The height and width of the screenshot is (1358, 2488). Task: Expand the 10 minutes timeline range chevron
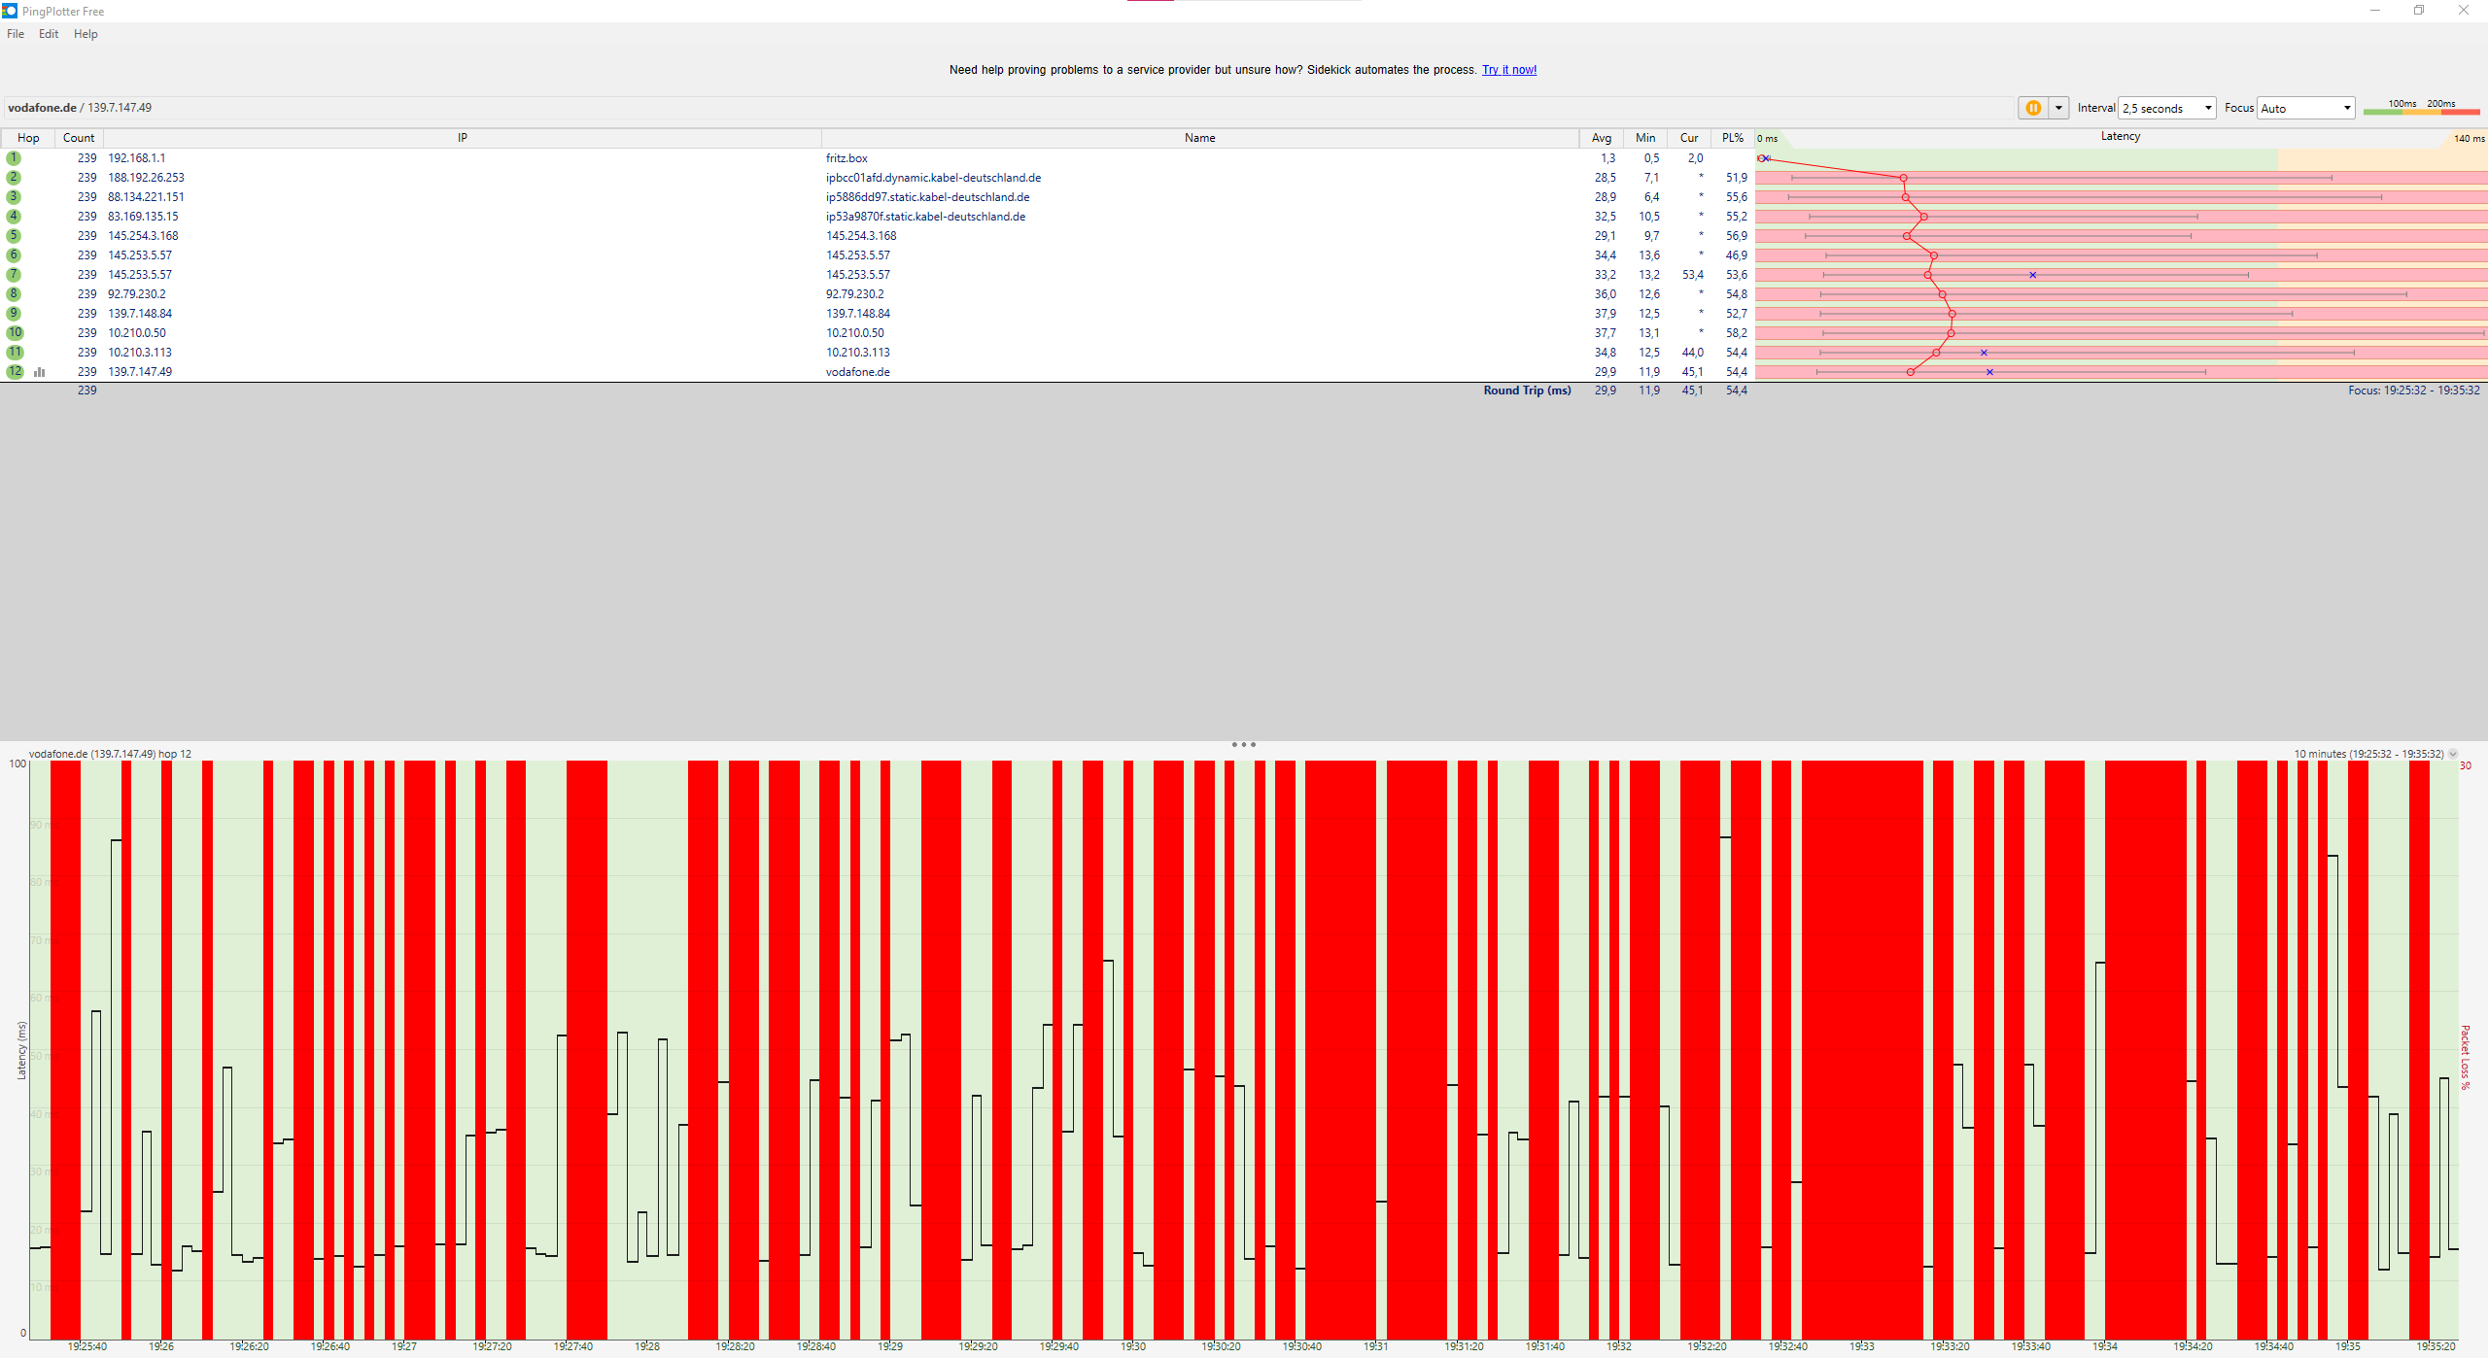2453,754
